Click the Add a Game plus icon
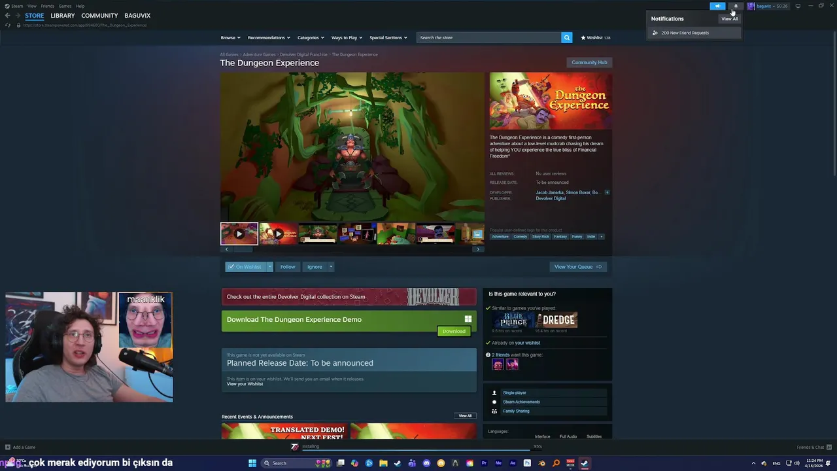This screenshot has height=471, width=837. pyautogui.click(x=8, y=447)
